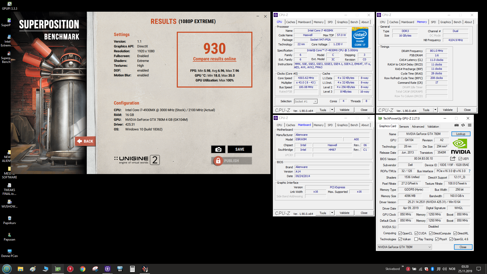
Task: Click Skrivebord toolbar label
Action: pyautogui.click(x=392, y=269)
